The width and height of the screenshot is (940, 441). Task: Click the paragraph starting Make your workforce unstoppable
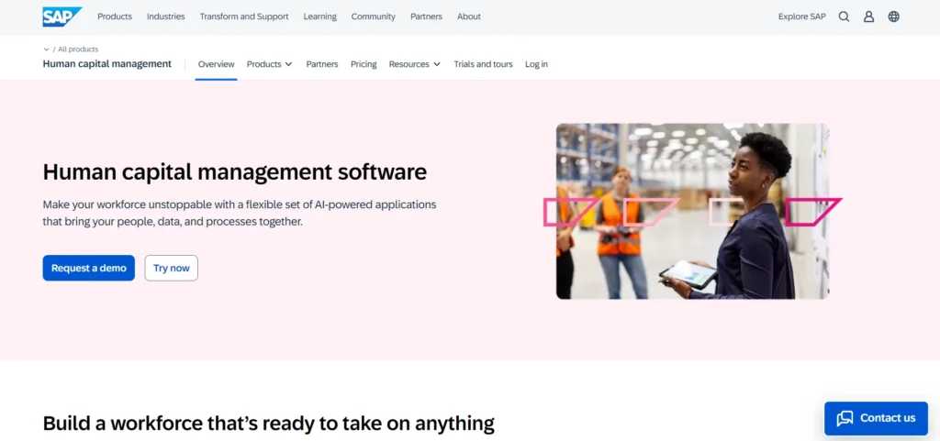click(x=240, y=213)
